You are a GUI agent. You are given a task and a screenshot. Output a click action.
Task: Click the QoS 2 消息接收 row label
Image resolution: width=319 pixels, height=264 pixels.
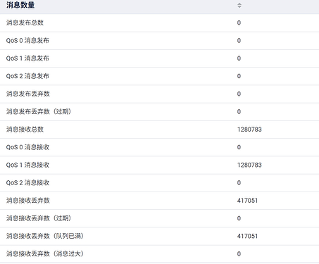[x=27, y=182]
